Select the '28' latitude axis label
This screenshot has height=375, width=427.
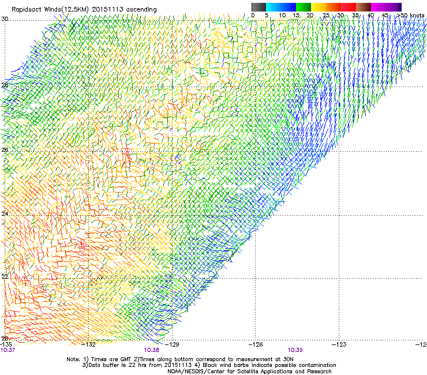point(5,85)
